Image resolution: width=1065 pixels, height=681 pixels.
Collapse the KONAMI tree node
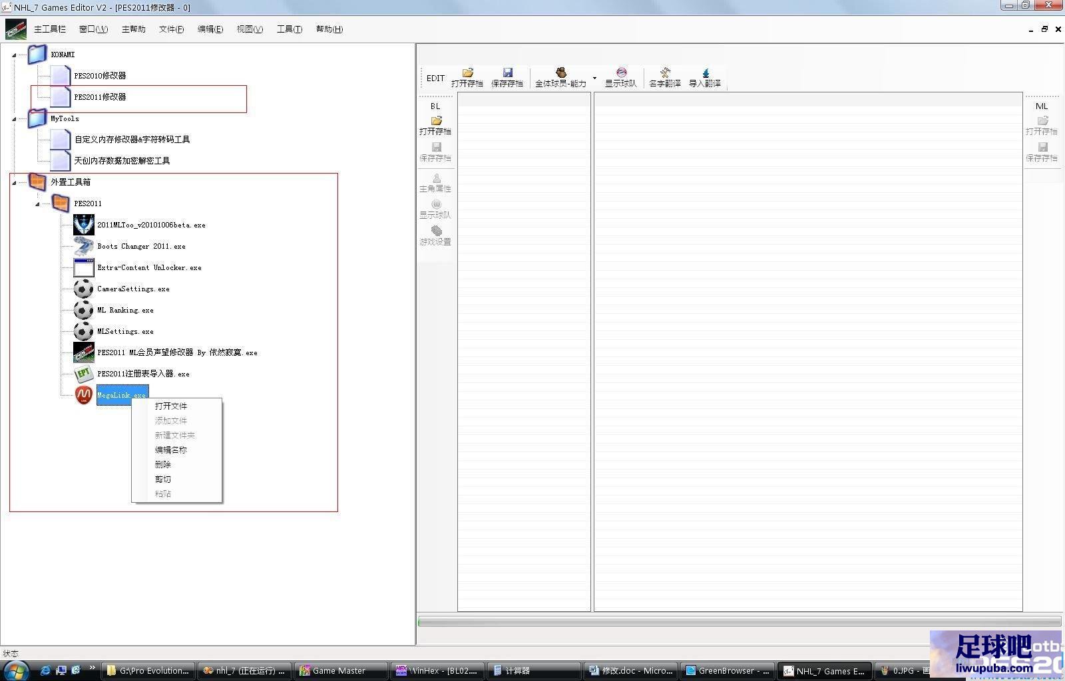14,55
